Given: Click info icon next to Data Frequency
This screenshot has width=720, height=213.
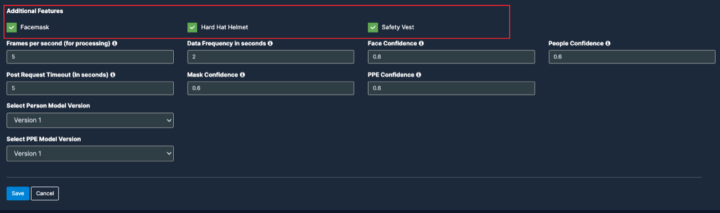Looking at the screenshot, I should [x=270, y=43].
